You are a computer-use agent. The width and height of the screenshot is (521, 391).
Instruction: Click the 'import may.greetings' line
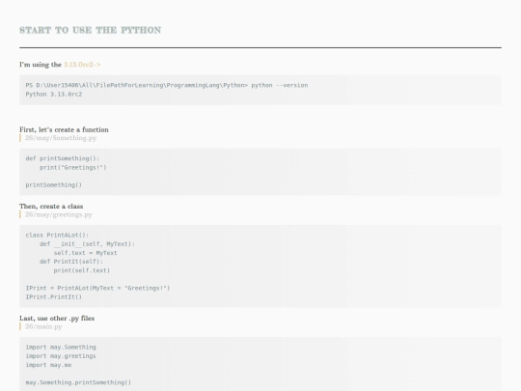point(61,356)
